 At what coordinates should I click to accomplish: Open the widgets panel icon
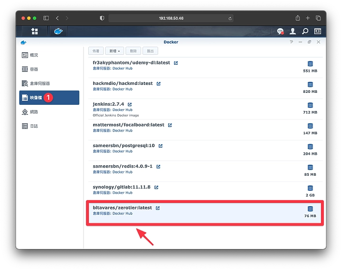(318, 31)
